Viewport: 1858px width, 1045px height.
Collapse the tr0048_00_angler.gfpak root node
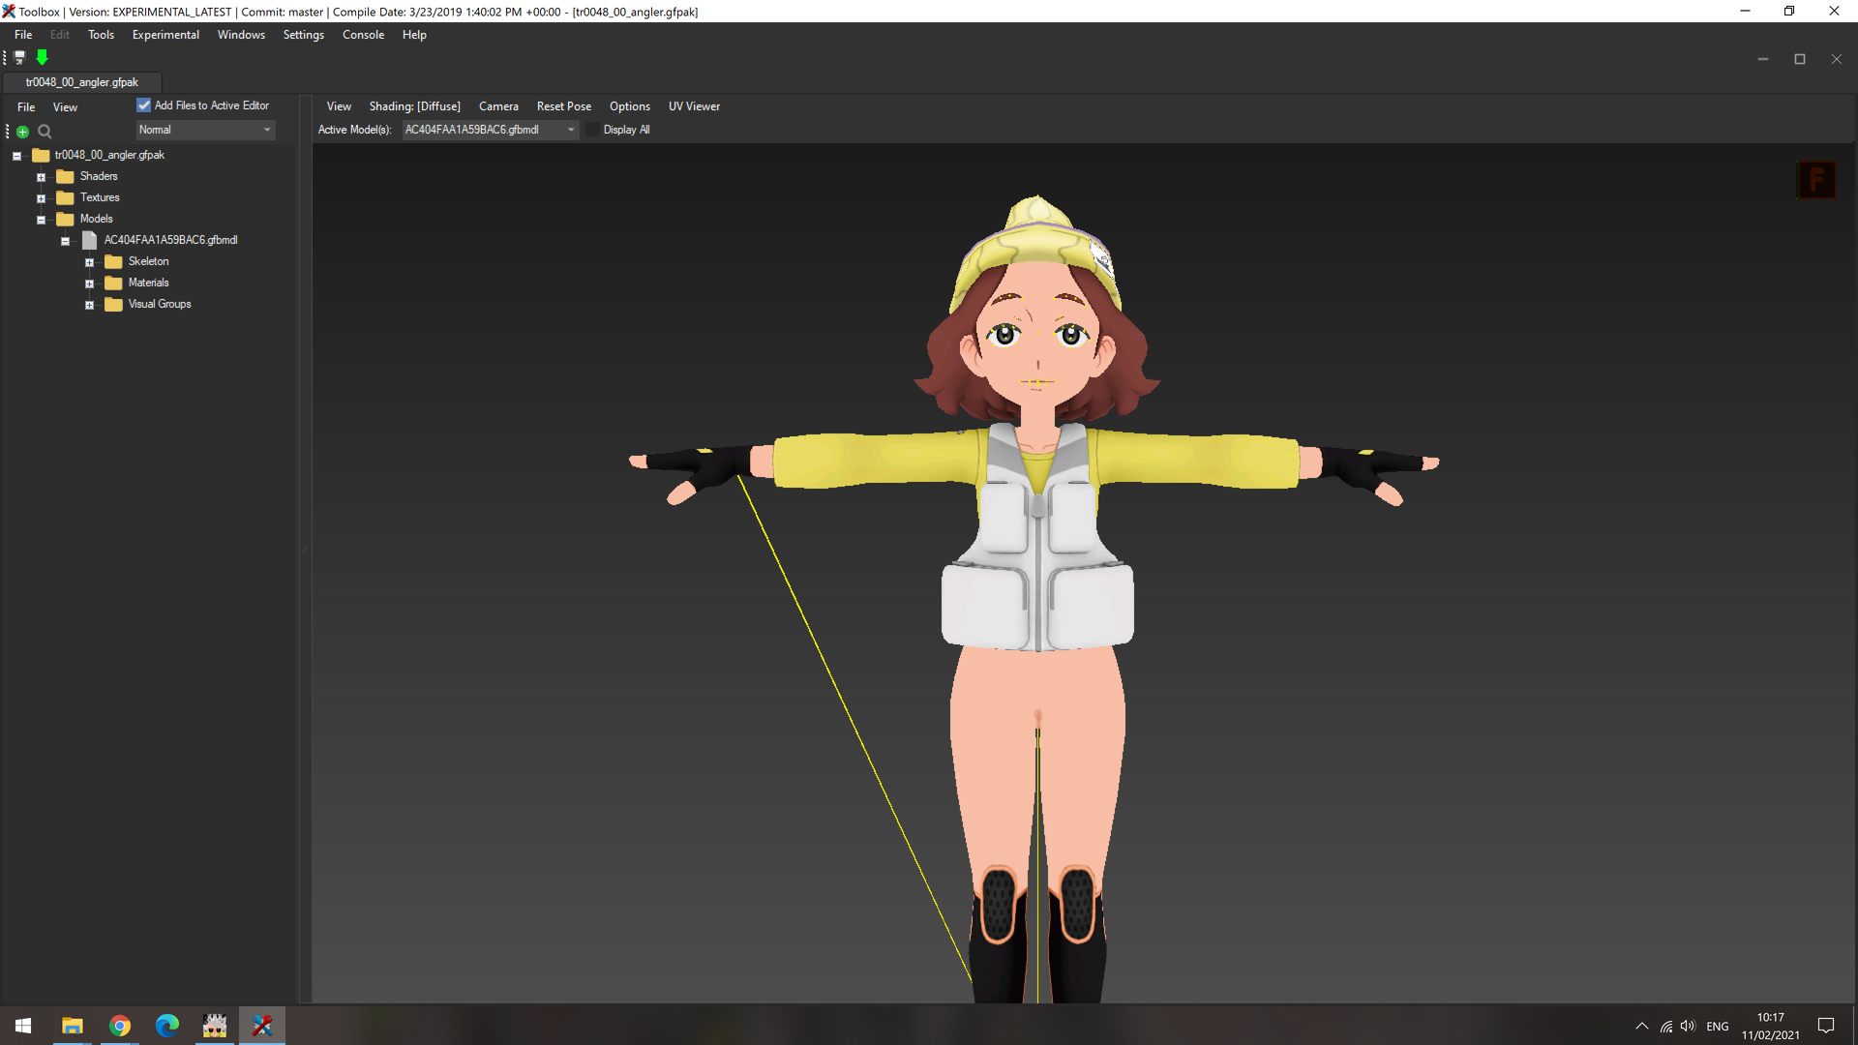(x=16, y=156)
